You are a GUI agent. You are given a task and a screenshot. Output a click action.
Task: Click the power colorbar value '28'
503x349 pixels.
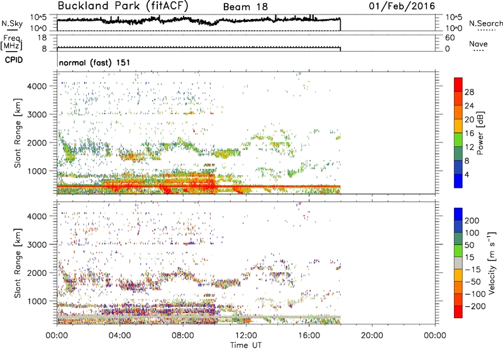point(469,92)
